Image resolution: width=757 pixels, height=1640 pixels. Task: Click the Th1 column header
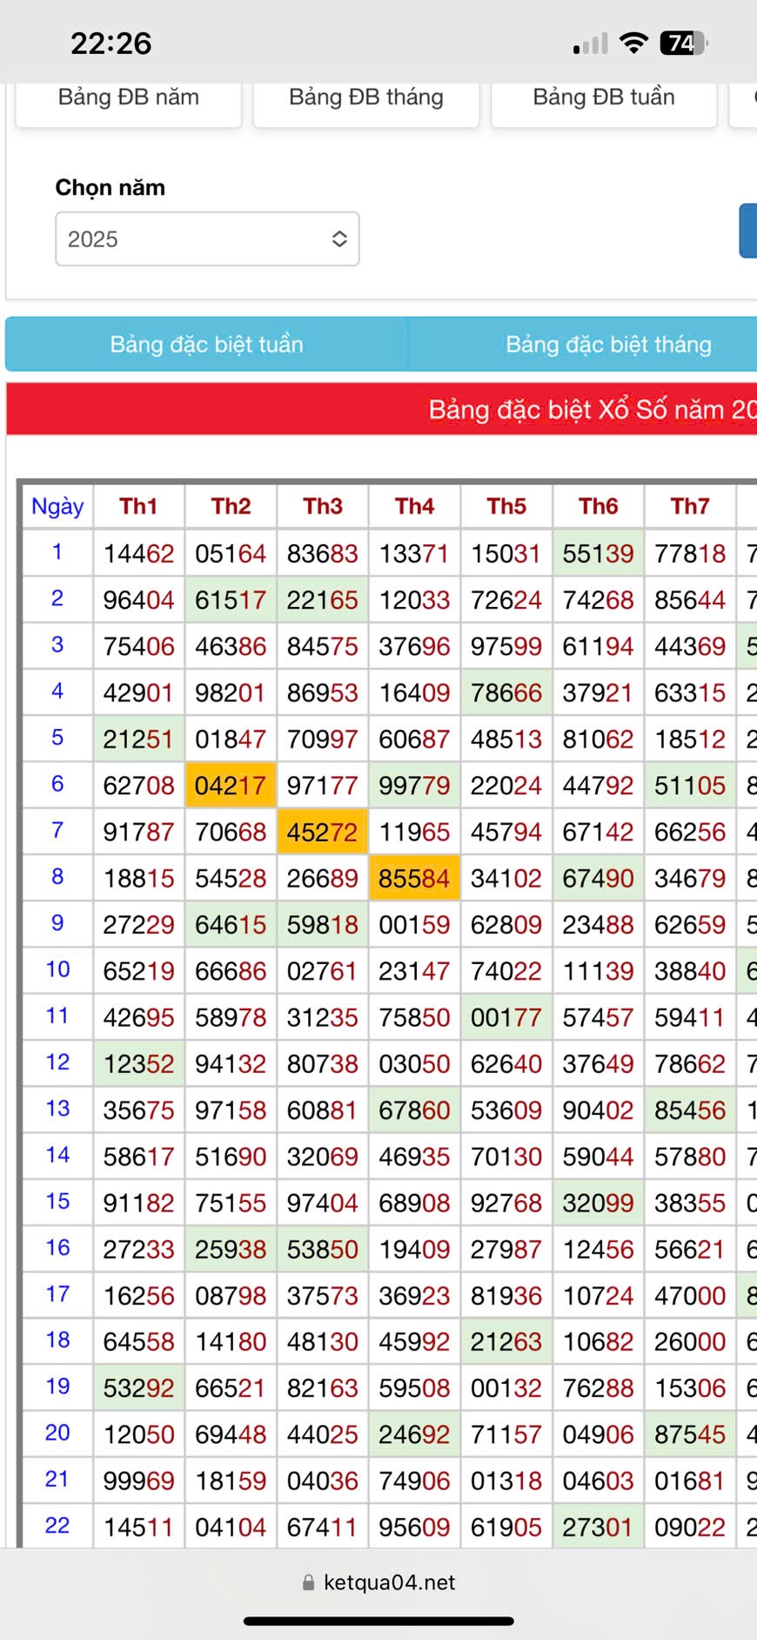[x=138, y=506]
